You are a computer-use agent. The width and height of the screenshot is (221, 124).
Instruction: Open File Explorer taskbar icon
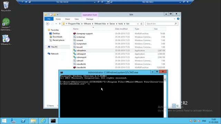point(33,121)
